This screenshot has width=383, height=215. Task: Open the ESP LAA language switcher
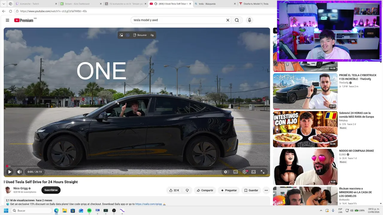coord(340,211)
